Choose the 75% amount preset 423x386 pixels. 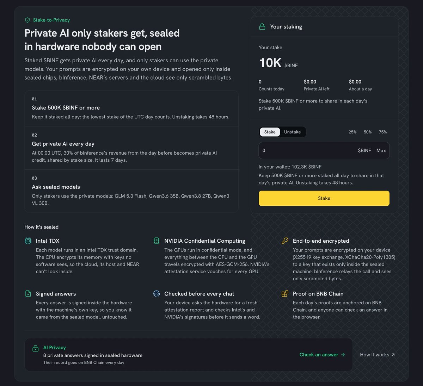click(x=383, y=132)
